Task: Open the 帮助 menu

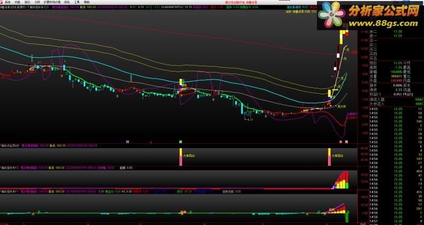Action: (x=86, y=2)
